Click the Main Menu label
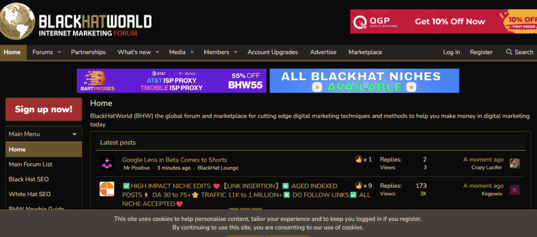This screenshot has height=237, width=537. [24, 134]
